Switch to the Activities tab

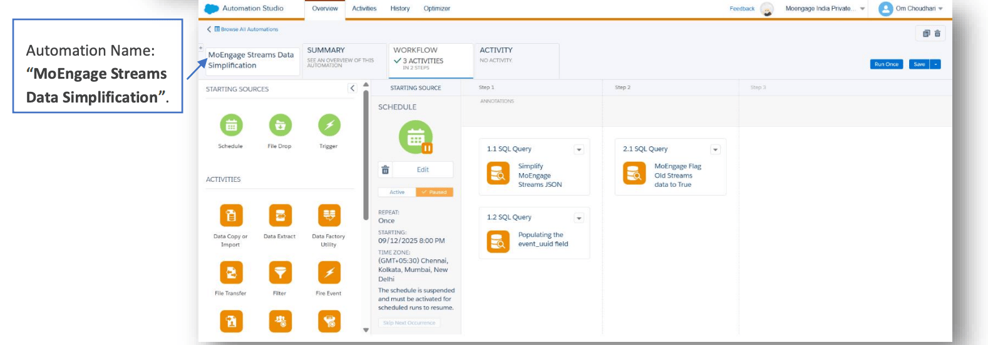tap(364, 9)
